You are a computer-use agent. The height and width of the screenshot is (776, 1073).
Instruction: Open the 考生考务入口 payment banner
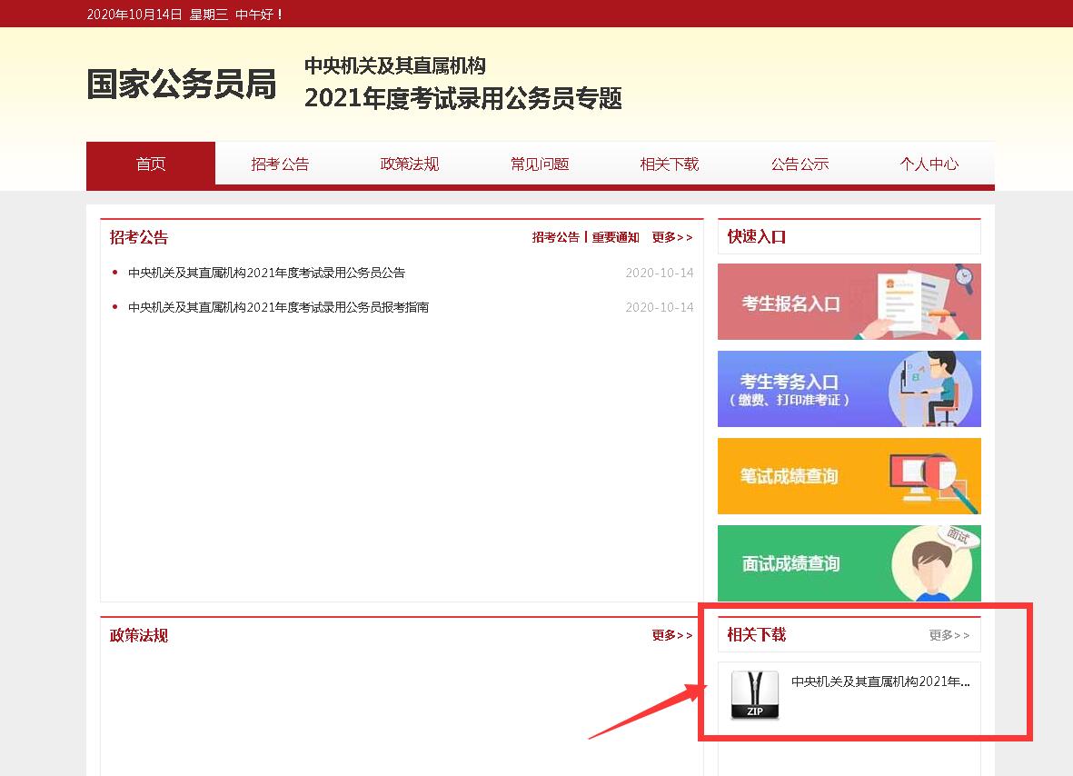point(849,389)
